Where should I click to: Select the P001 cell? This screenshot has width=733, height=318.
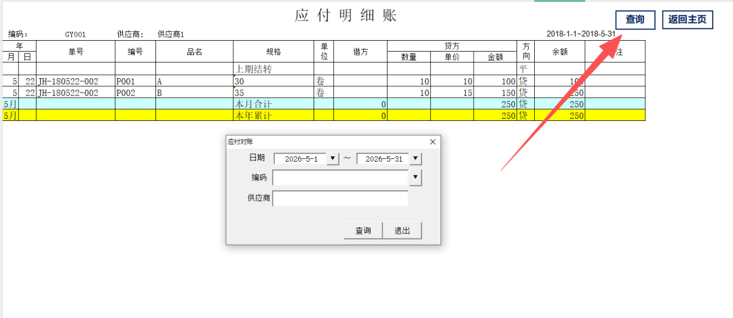click(x=136, y=81)
